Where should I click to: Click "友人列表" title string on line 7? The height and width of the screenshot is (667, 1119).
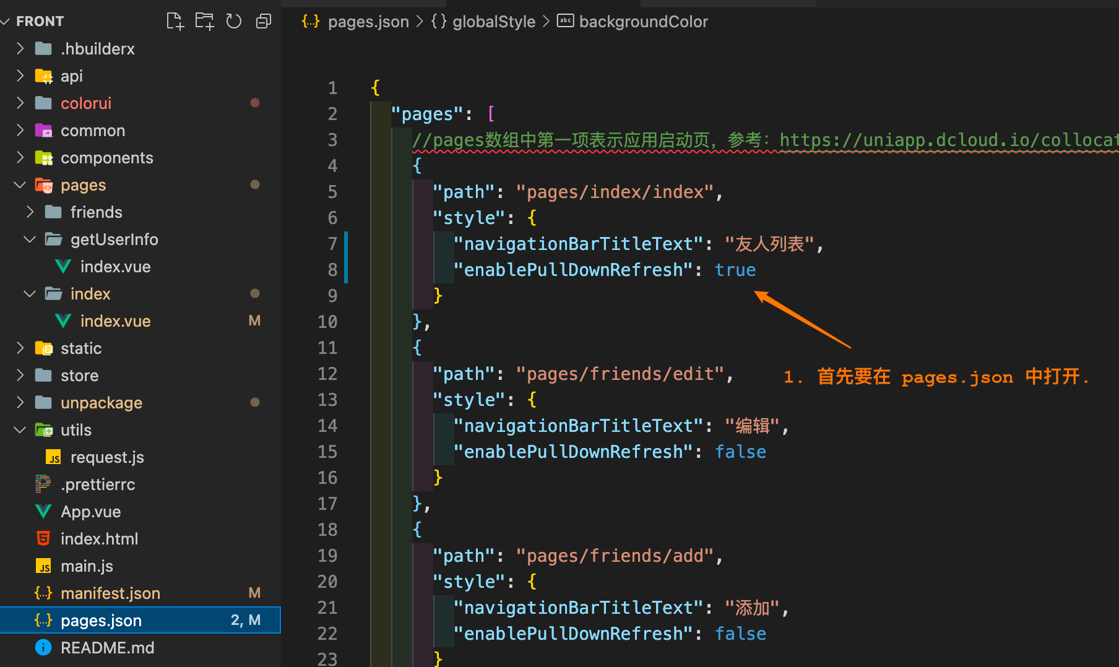point(770,244)
